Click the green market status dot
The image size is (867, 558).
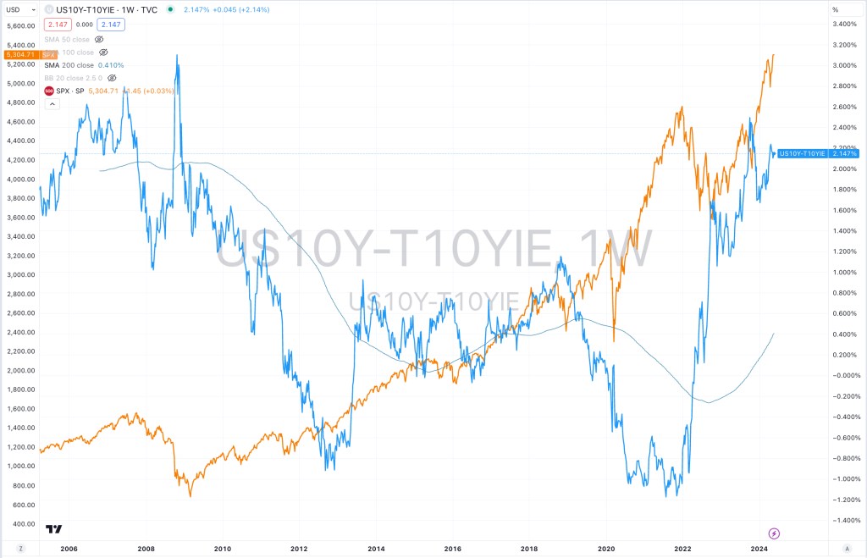coord(170,9)
